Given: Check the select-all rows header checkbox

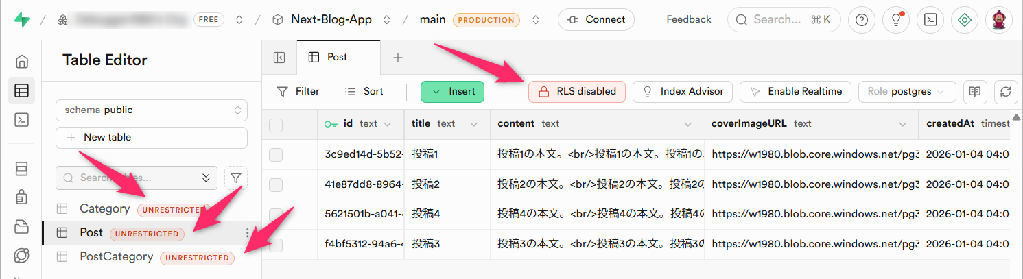Looking at the screenshot, I should pyautogui.click(x=276, y=124).
